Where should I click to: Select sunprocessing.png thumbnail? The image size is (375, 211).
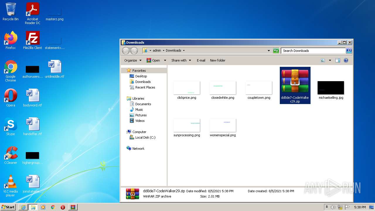[187, 128]
